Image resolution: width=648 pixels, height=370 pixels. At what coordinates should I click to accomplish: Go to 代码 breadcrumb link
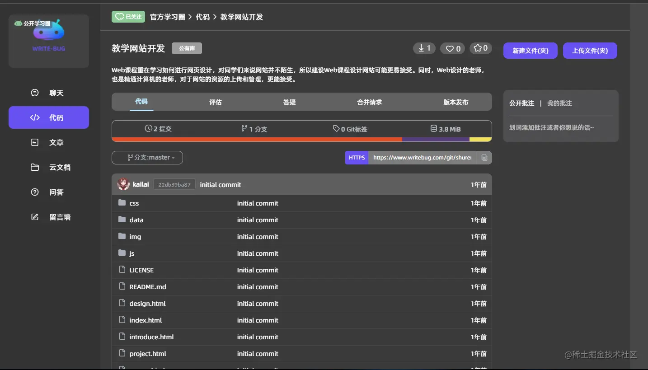[203, 17]
